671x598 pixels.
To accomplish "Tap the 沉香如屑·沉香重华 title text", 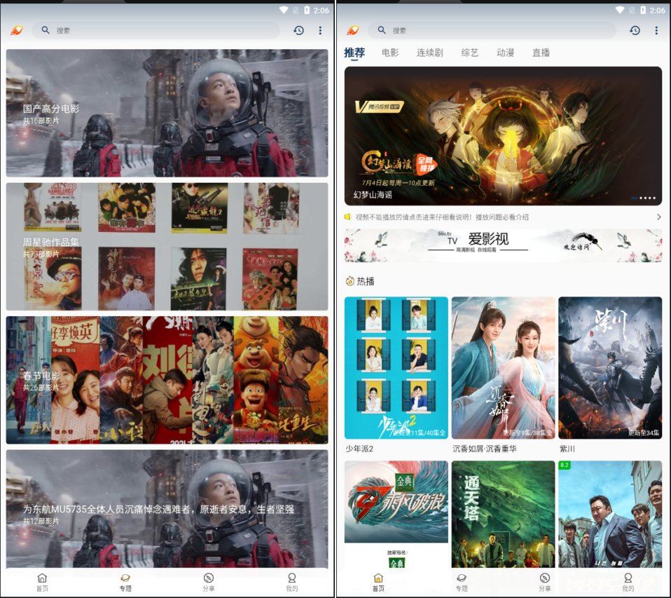I will 485,449.
